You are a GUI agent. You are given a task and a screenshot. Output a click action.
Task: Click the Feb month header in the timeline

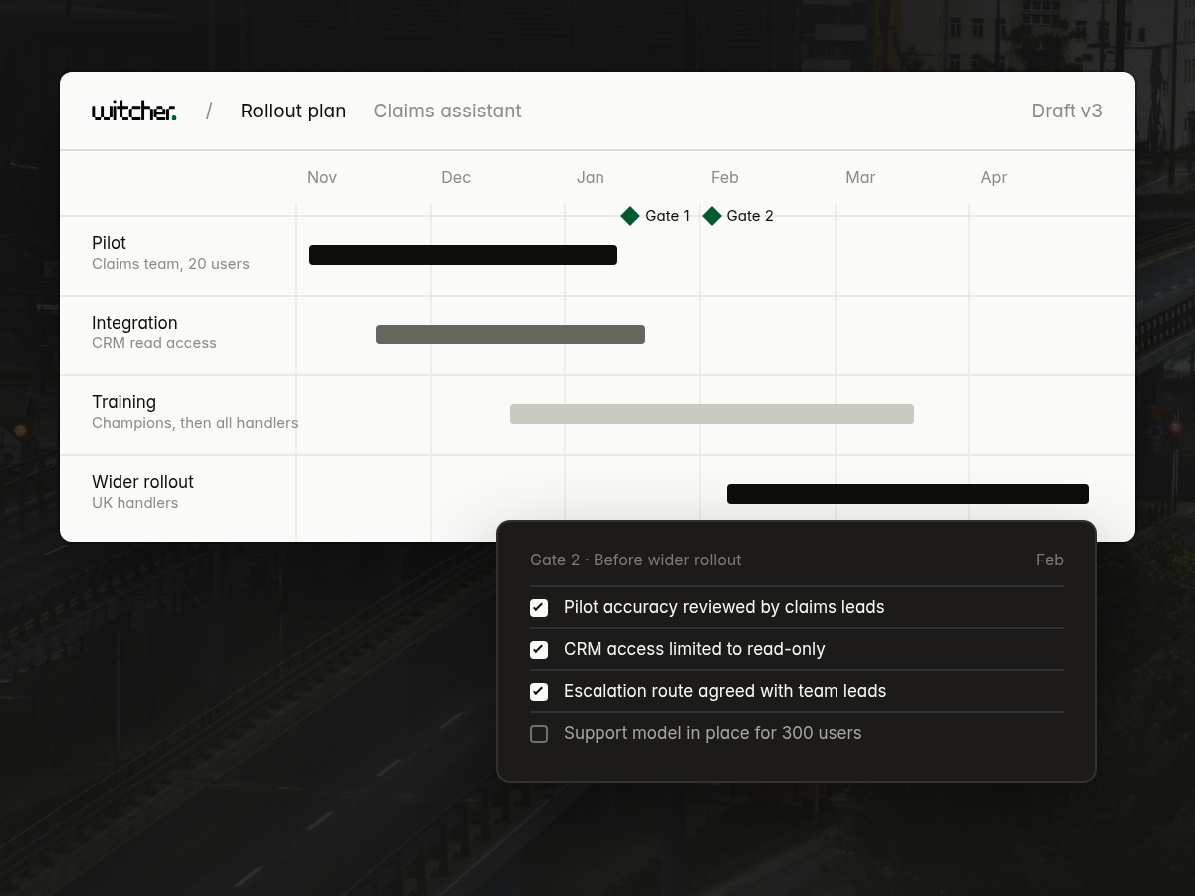pos(725,177)
